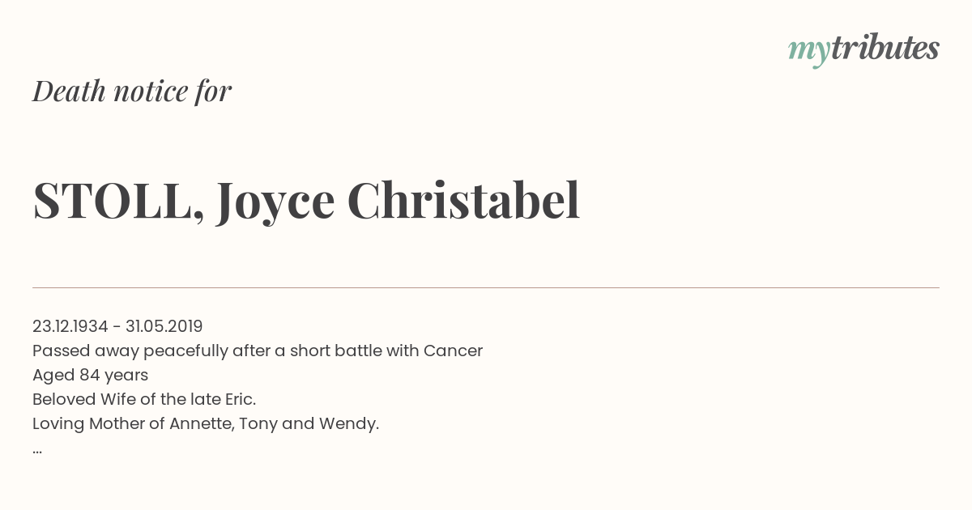Select the name STOLL, Joyce Christabel

point(306,201)
